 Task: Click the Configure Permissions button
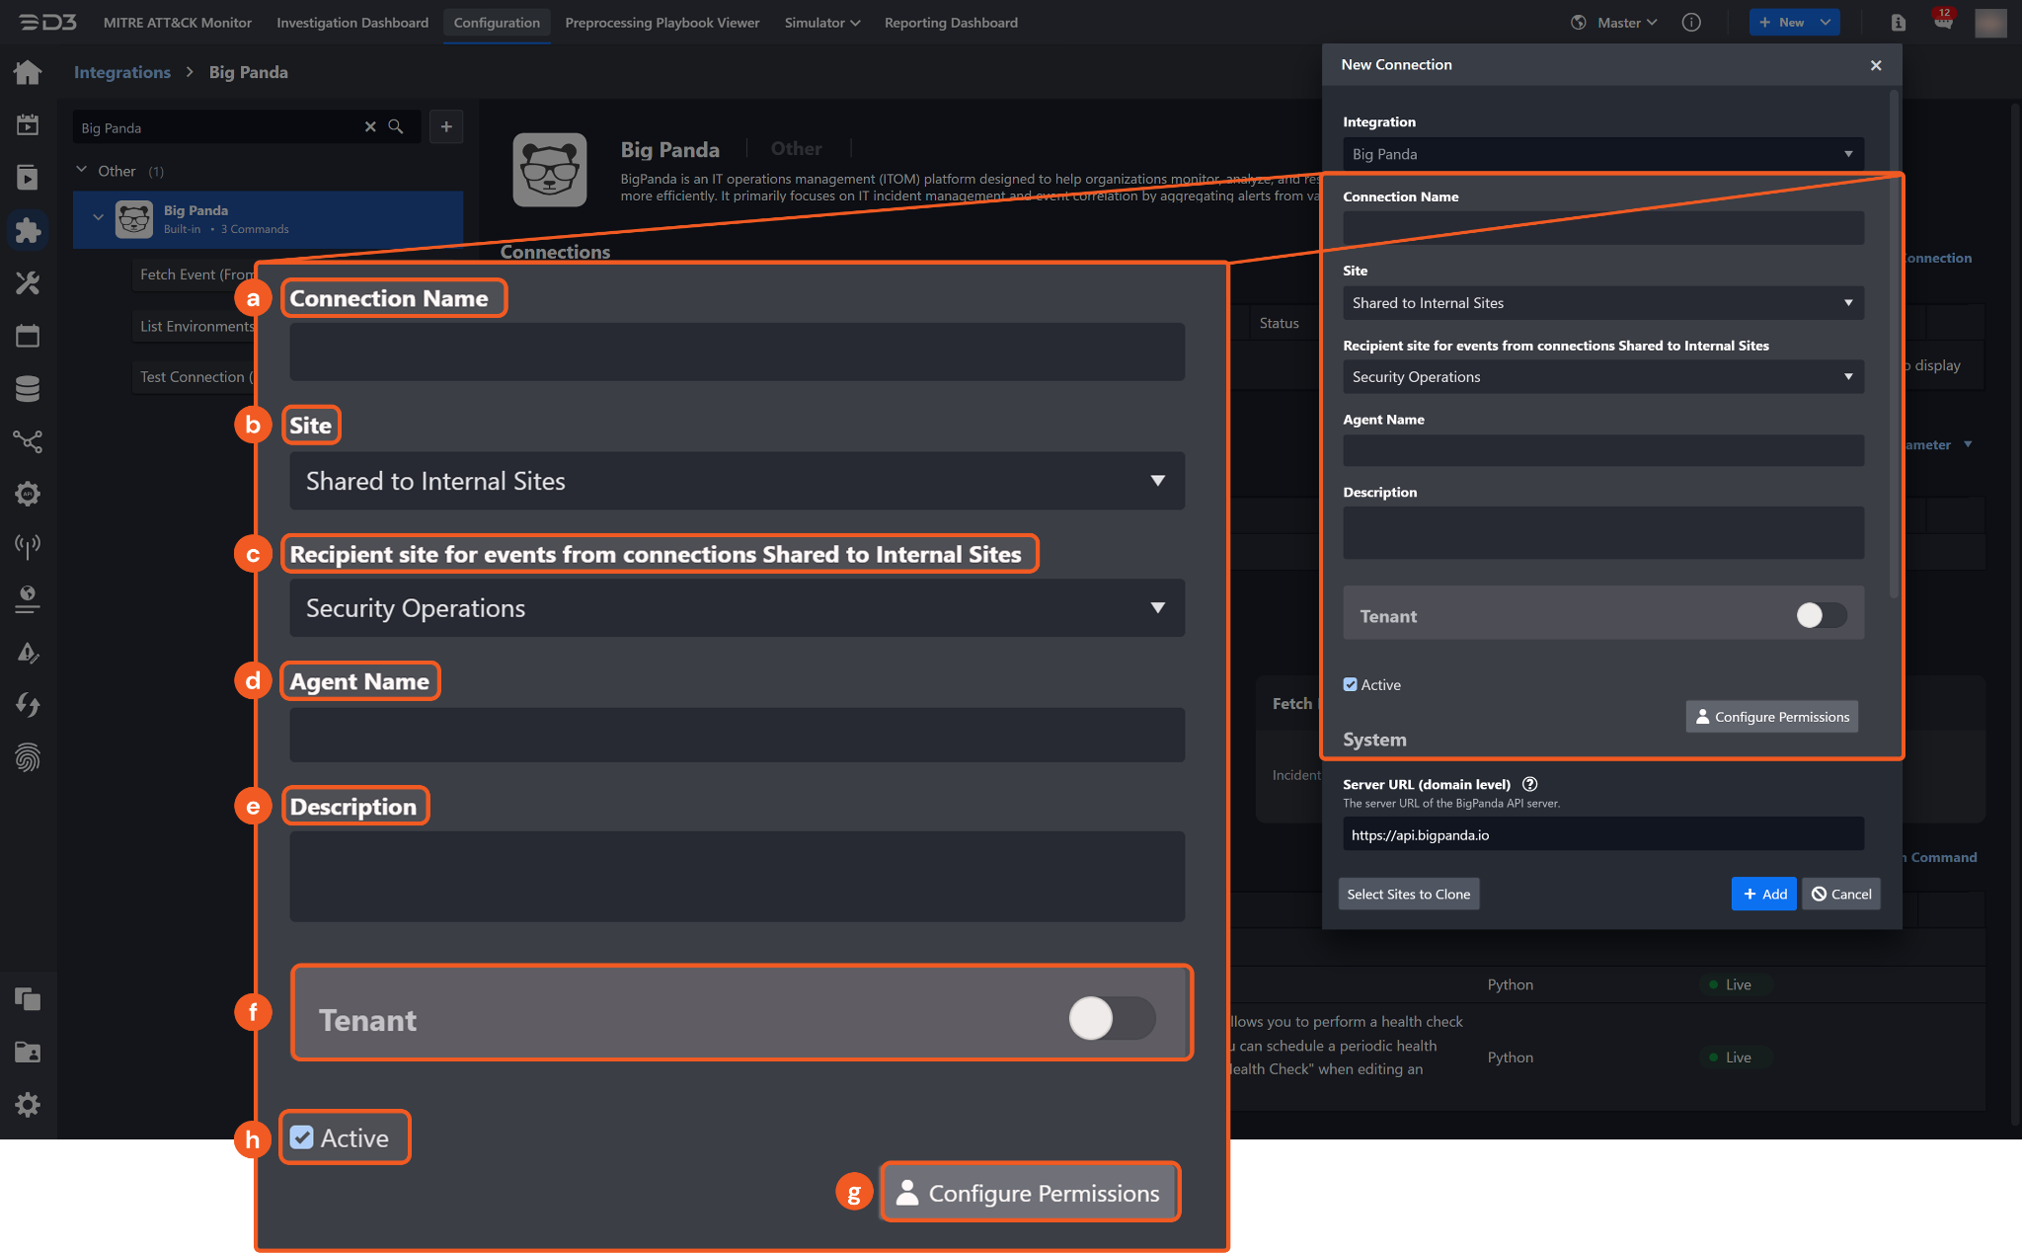pos(1771,717)
